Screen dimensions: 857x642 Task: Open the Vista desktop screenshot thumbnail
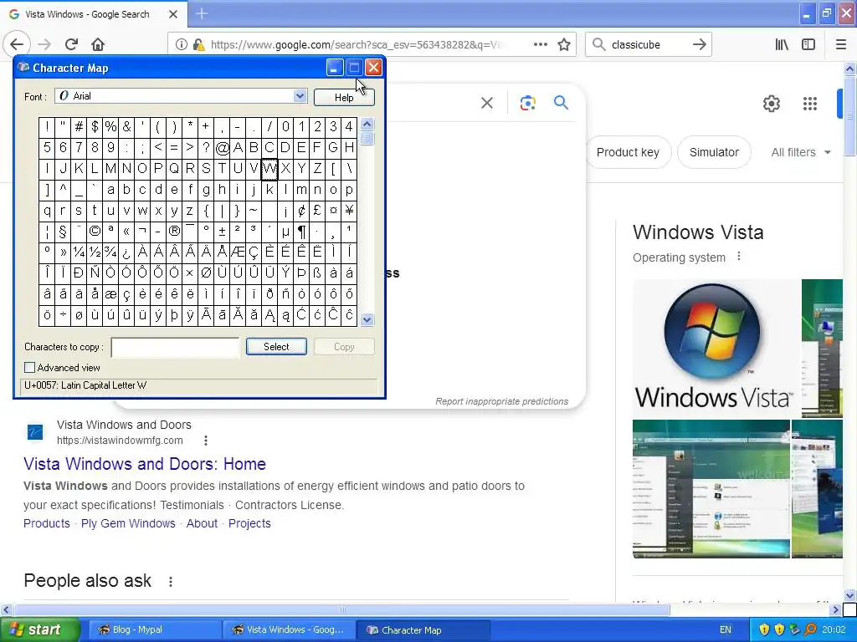pyautogui.click(x=711, y=488)
